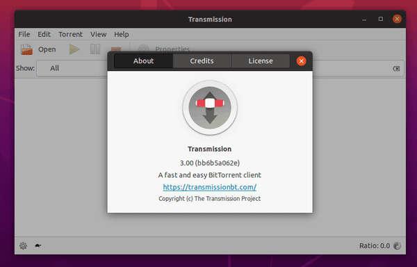
Task: Open the options gear in status bar
Action: tap(23, 245)
